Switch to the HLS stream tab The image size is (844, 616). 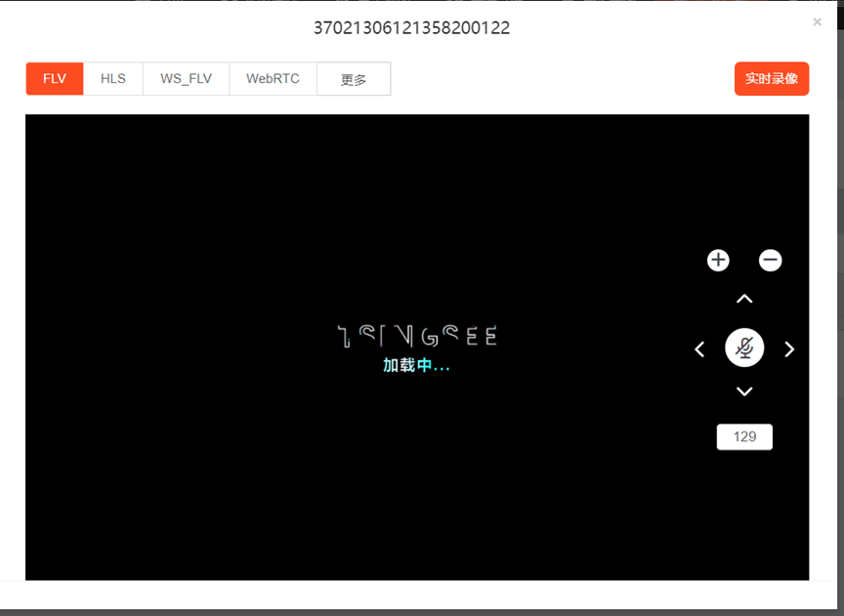(x=113, y=79)
